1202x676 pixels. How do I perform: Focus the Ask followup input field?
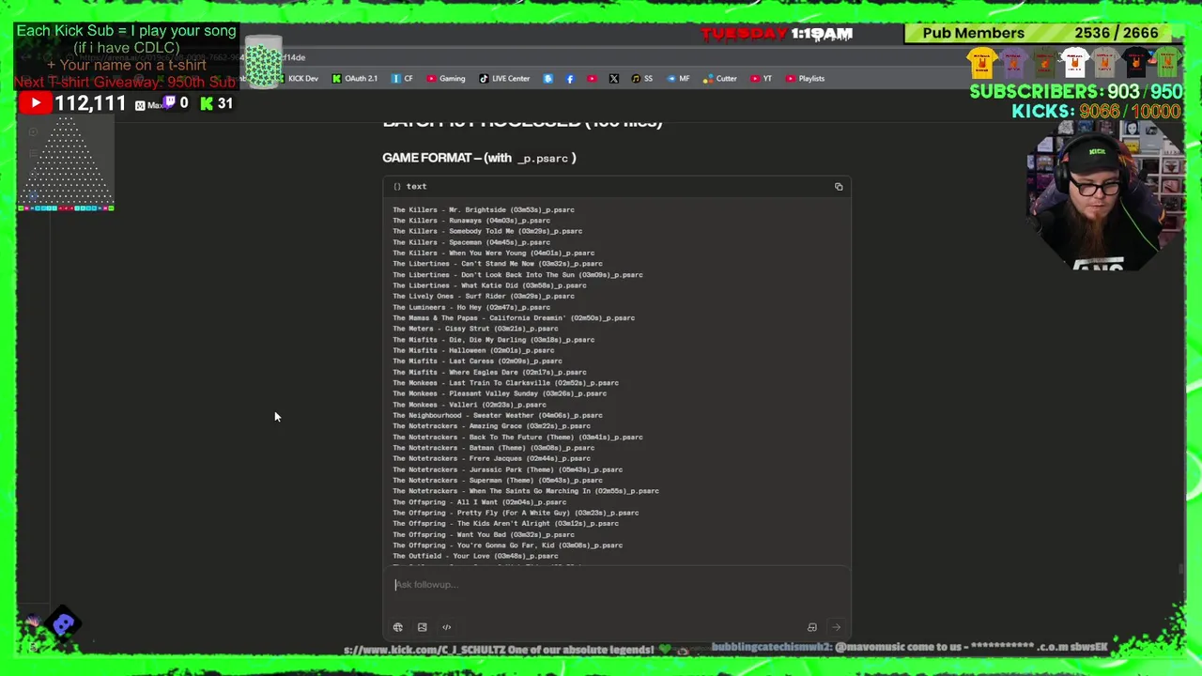[x=616, y=585]
